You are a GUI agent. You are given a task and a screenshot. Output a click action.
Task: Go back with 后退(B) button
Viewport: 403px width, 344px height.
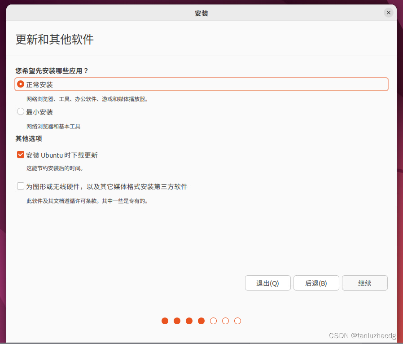click(316, 283)
